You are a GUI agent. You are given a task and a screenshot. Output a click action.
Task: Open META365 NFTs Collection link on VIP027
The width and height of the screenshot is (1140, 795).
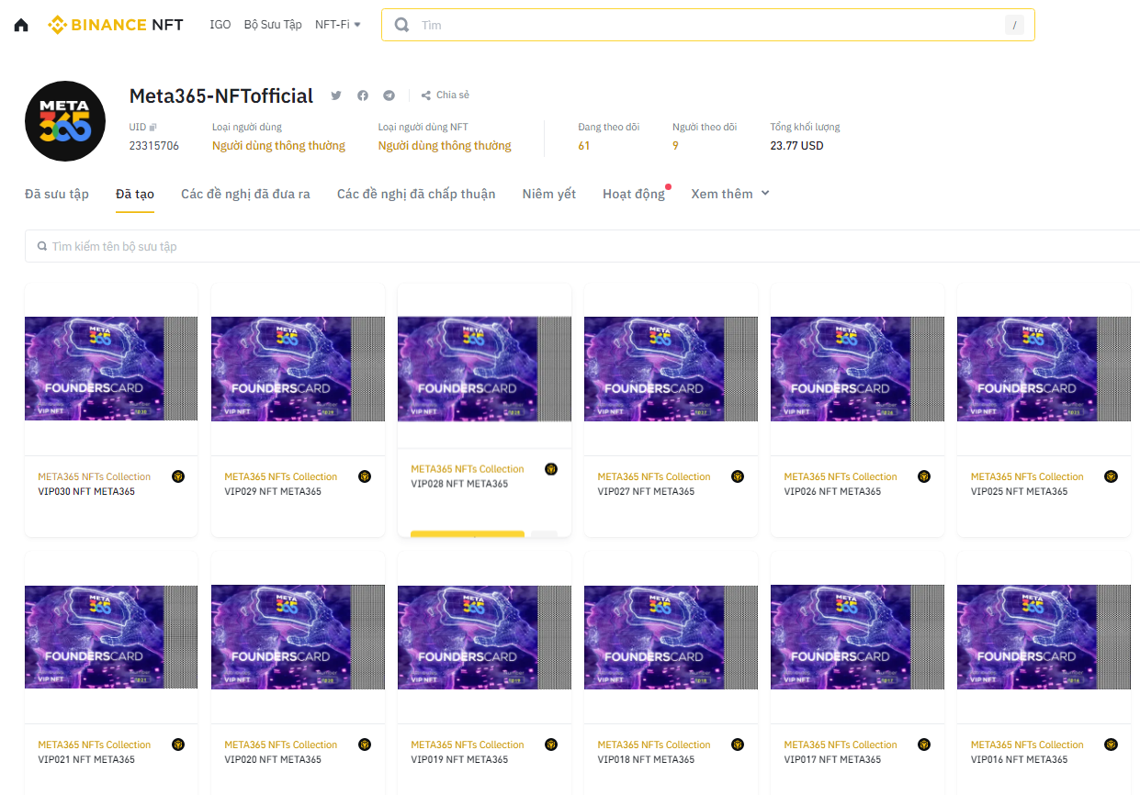coord(654,476)
